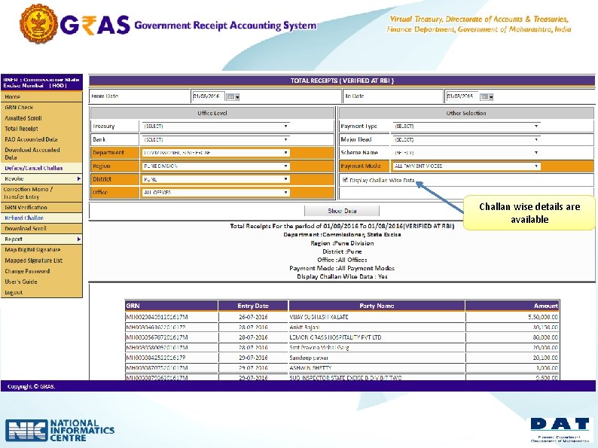Image resolution: width=598 pixels, height=448 pixels.
Task: Open Refund Challan menu item
Action: [41, 218]
